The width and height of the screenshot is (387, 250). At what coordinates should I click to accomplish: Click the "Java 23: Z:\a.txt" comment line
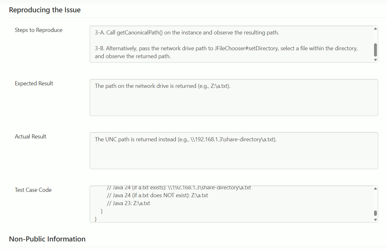[x=129, y=203]
